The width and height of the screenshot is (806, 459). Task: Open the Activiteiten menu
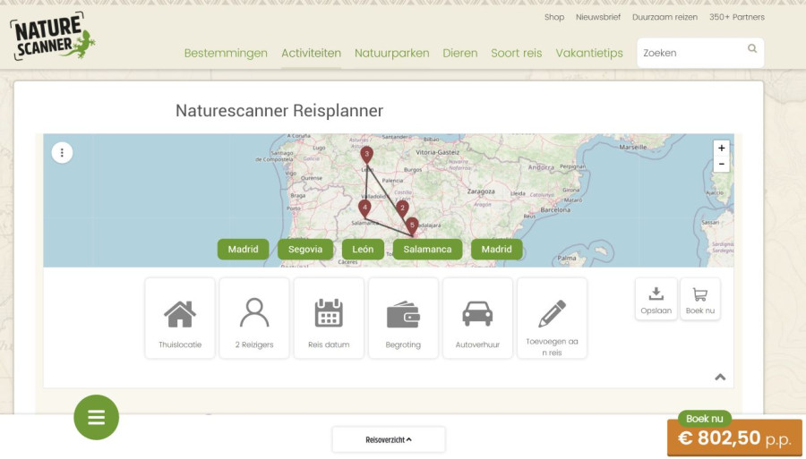click(x=311, y=54)
